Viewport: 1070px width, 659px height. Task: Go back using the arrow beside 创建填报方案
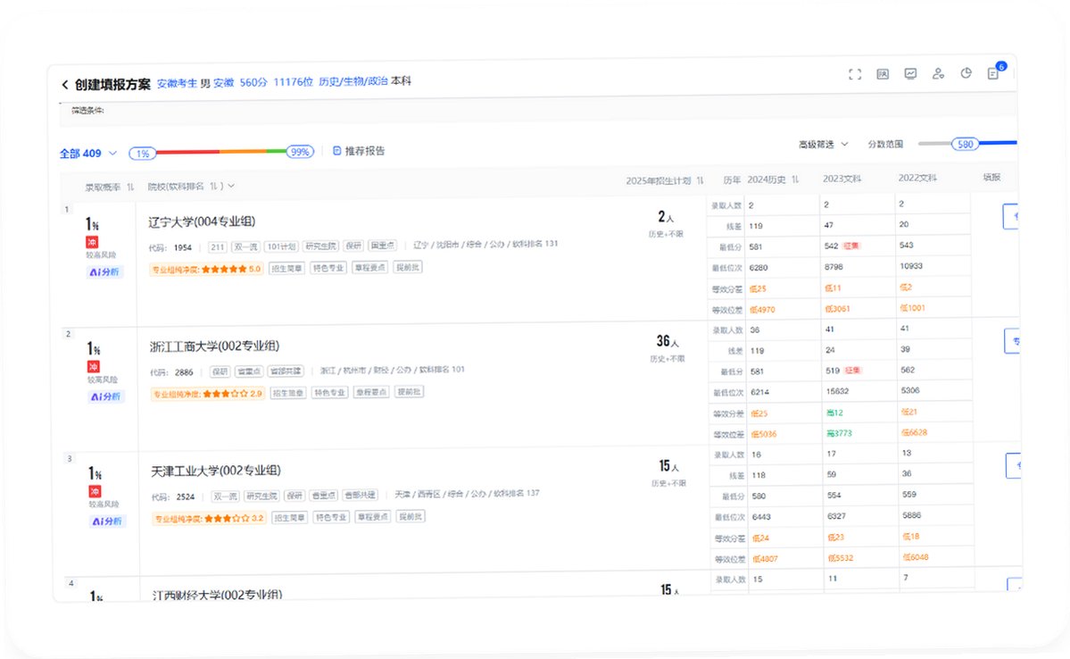[65, 85]
